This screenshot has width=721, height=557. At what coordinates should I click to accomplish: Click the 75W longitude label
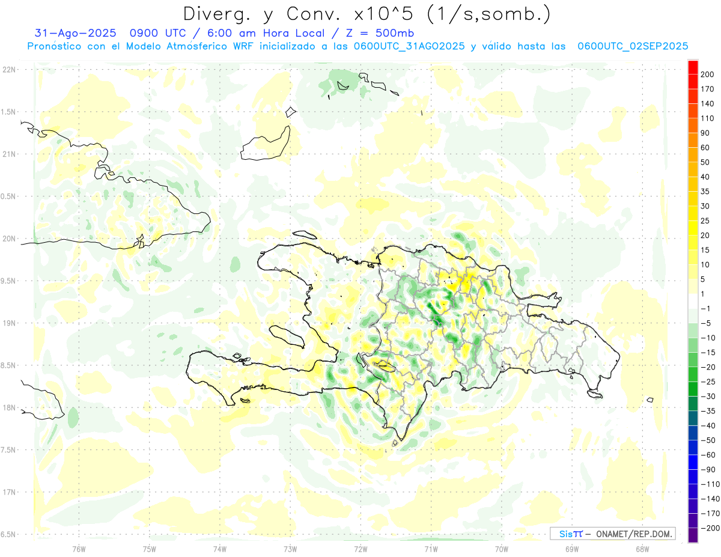[149, 549]
